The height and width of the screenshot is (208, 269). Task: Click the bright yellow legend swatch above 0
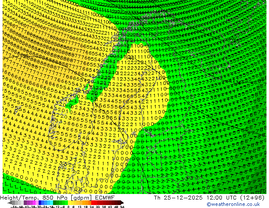[69, 203]
